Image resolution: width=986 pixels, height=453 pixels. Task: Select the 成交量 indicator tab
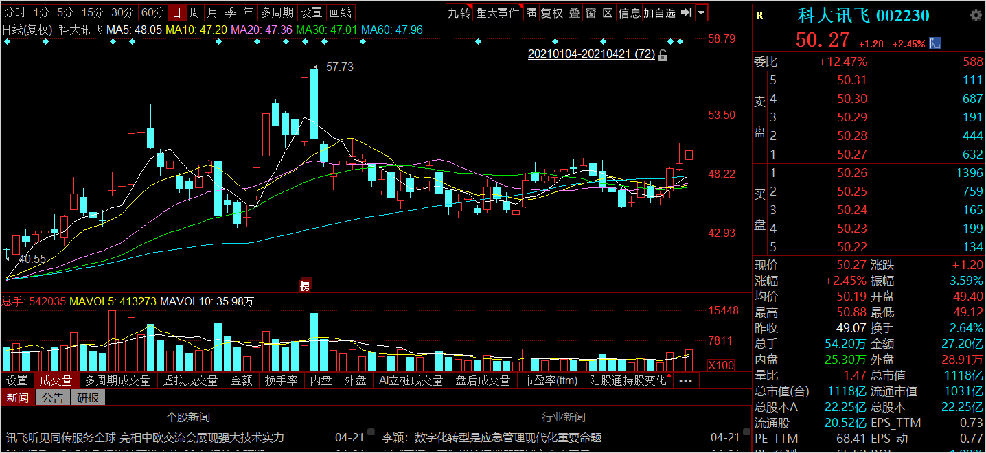point(56,380)
